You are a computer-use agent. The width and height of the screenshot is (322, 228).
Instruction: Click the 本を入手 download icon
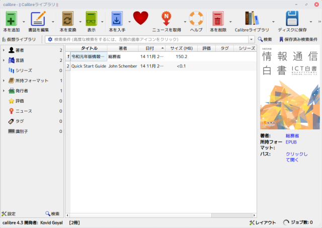point(117,19)
